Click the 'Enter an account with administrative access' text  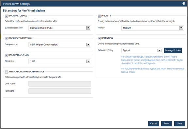point(33,77)
